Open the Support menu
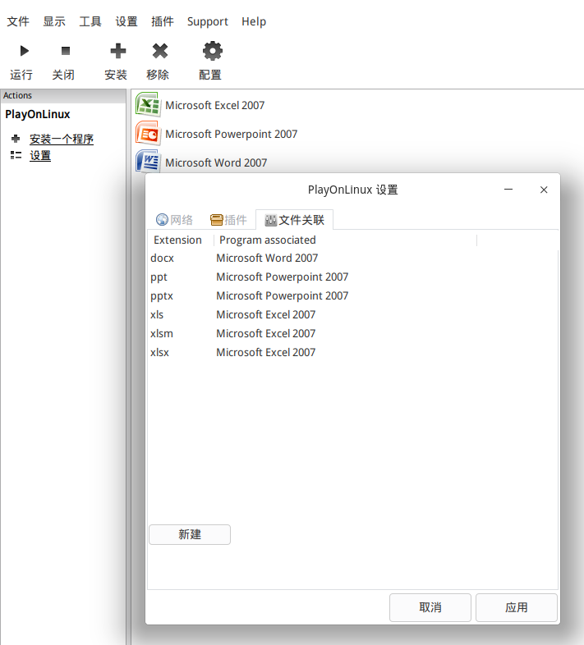584x645 pixels. [x=208, y=21]
